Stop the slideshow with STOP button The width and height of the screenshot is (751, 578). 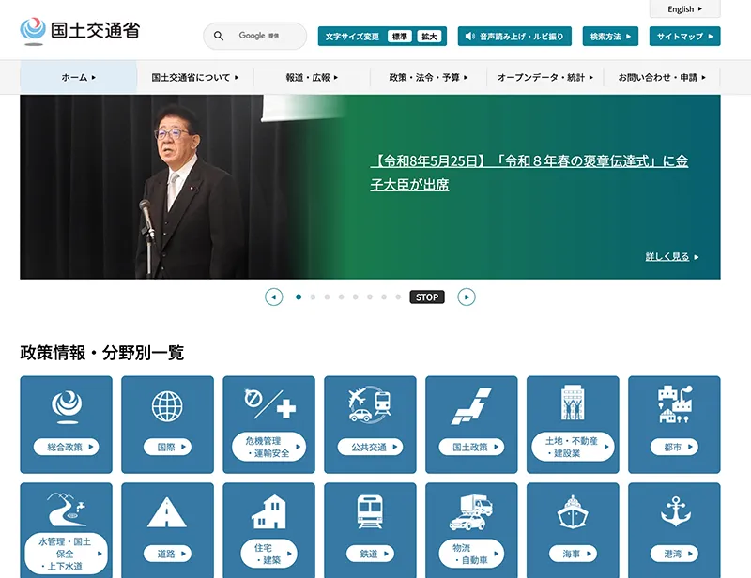tap(427, 297)
